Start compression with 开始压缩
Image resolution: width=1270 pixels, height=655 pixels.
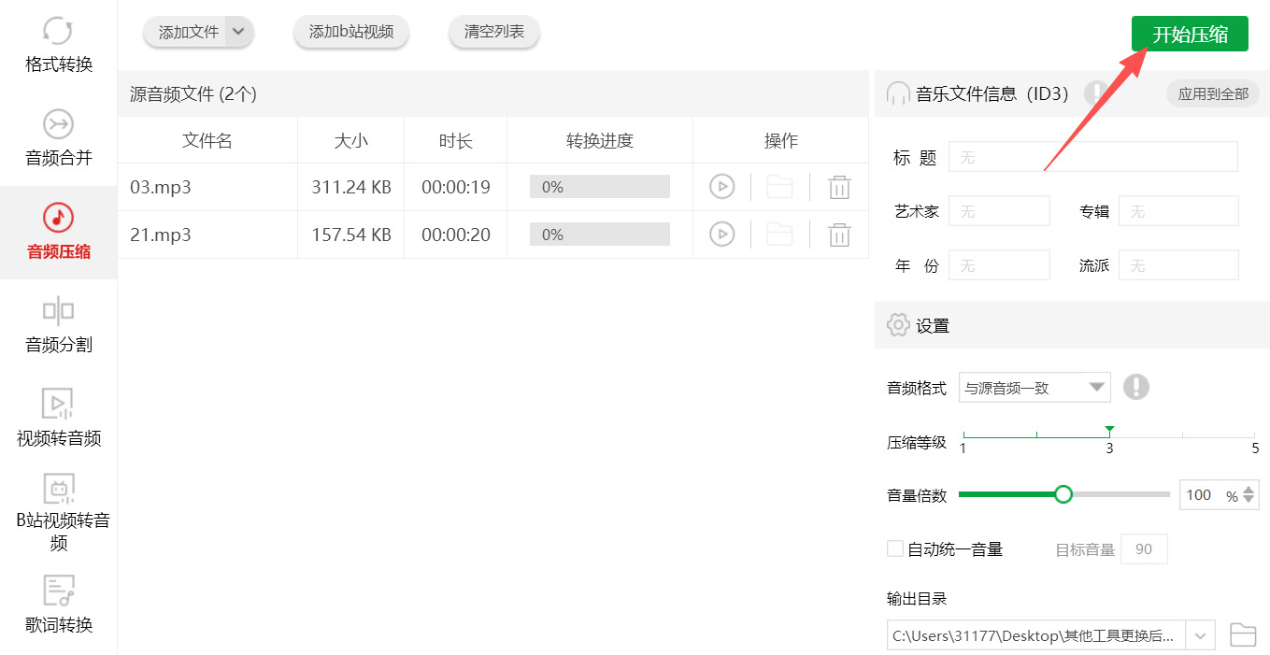click(x=1190, y=35)
